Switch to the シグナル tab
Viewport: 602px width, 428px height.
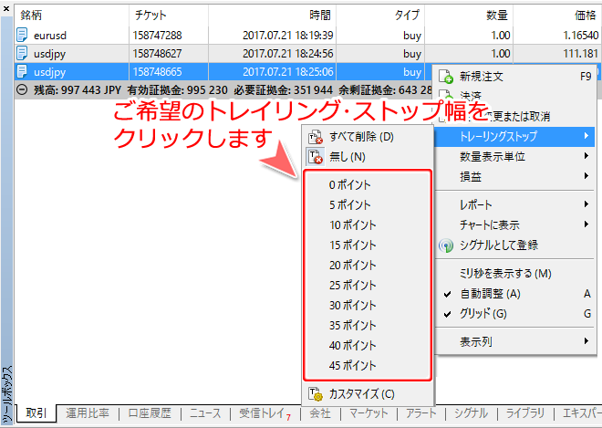(471, 413)
